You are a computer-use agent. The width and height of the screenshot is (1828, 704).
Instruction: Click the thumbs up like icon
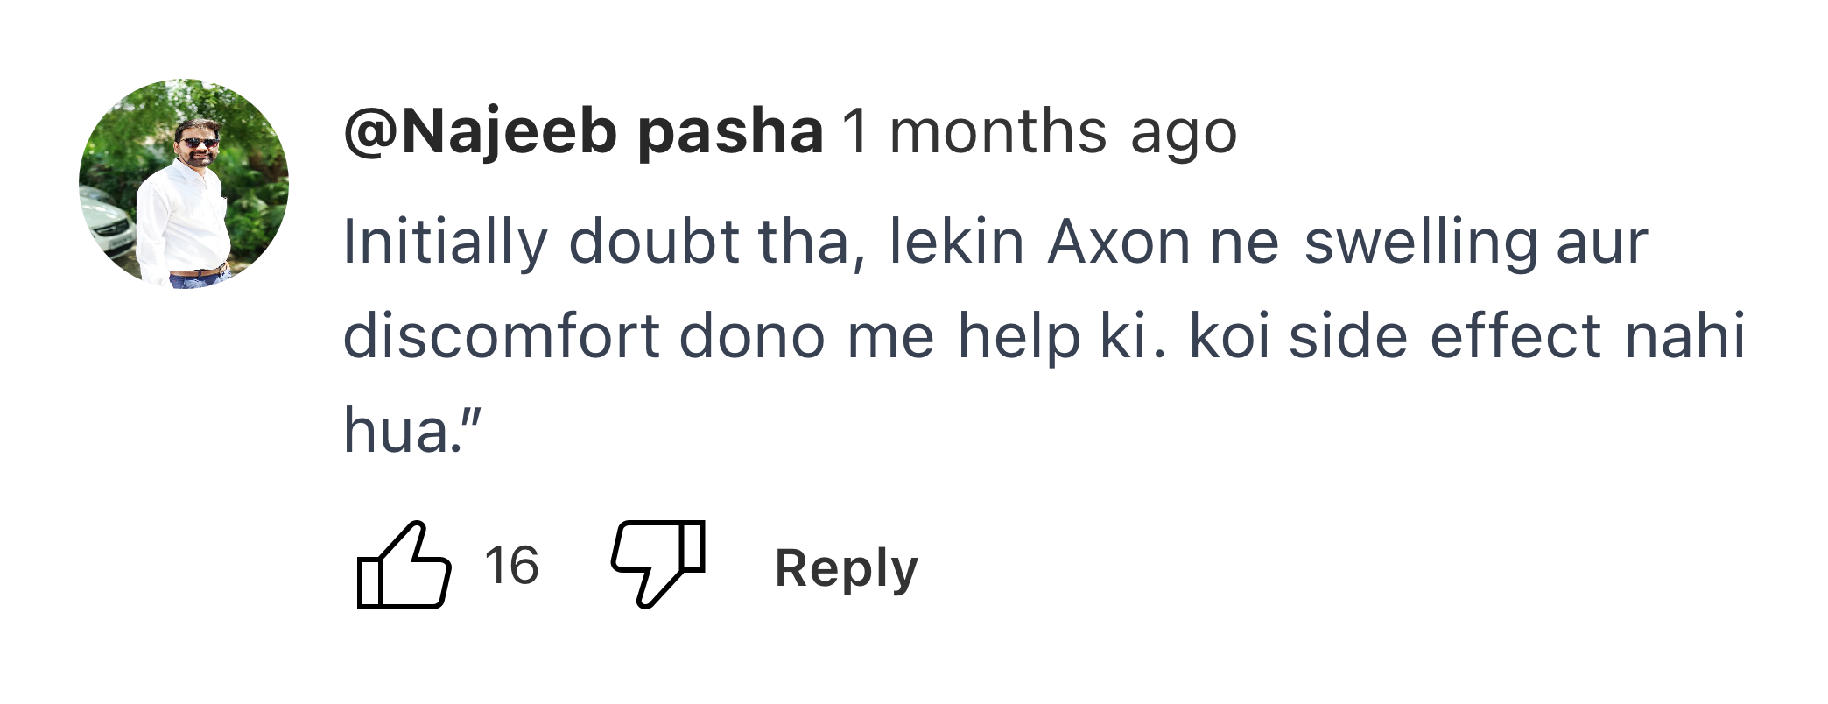point(404,566)
